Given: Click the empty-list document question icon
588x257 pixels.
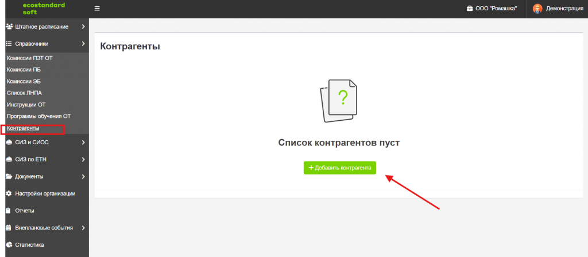Looking at the screenshot, I should click(x=339, y=101).
